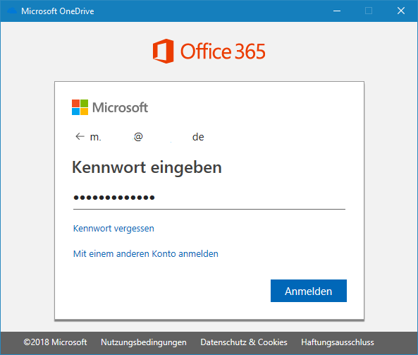Click the Microsoft four-square logo

point(80,107)
